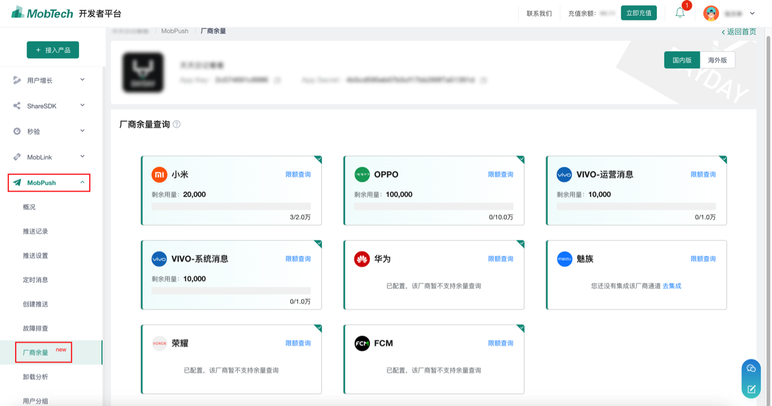Click the ShareSDK share icon
Image resolution: width=772 pixels, height=406 pixels.
pyautogui.click(x=17, y=106)
